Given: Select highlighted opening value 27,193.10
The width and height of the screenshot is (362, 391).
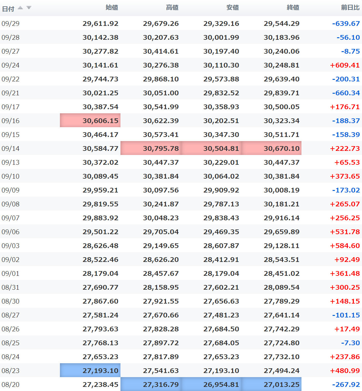Looking at the screenshot, I should click(90, 370).
